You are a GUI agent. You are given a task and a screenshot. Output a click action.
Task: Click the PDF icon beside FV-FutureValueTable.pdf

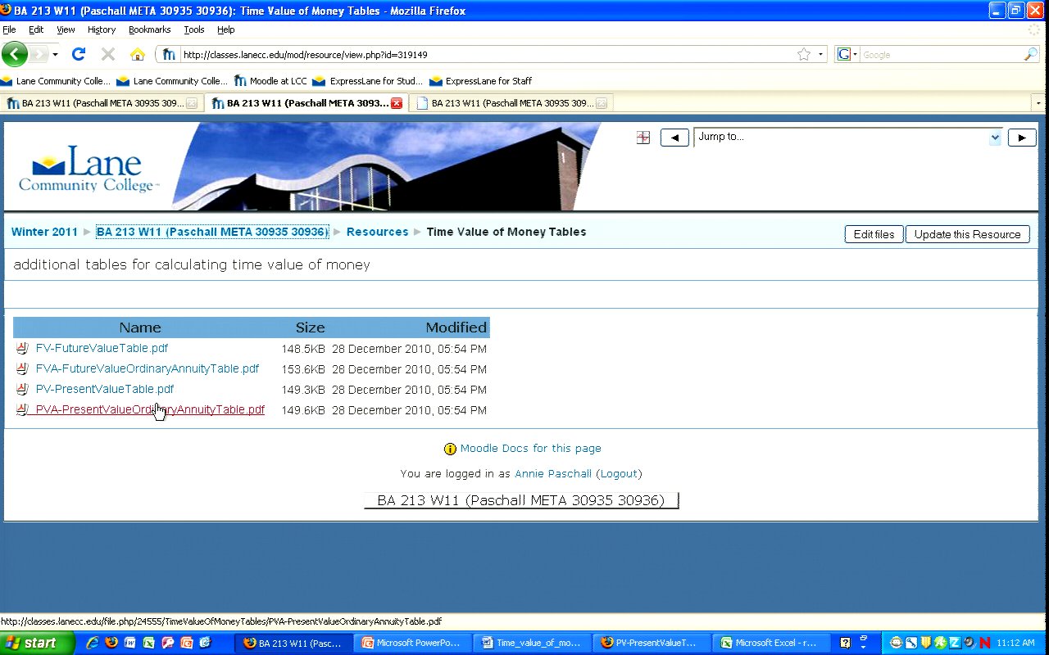coord(22,349)
